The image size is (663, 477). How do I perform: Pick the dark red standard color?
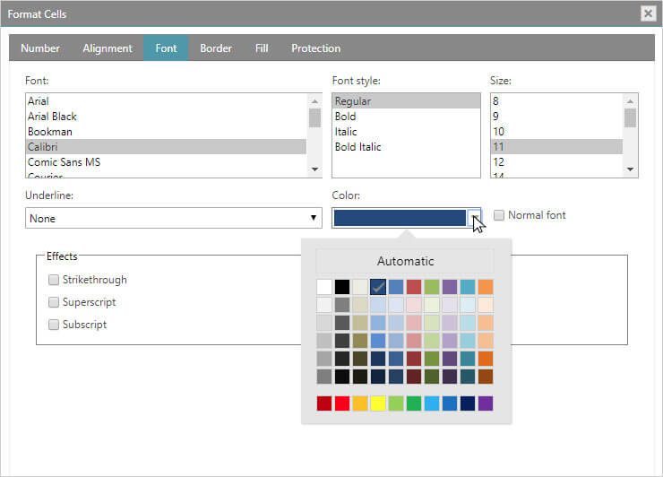click(x=324, y=403)
